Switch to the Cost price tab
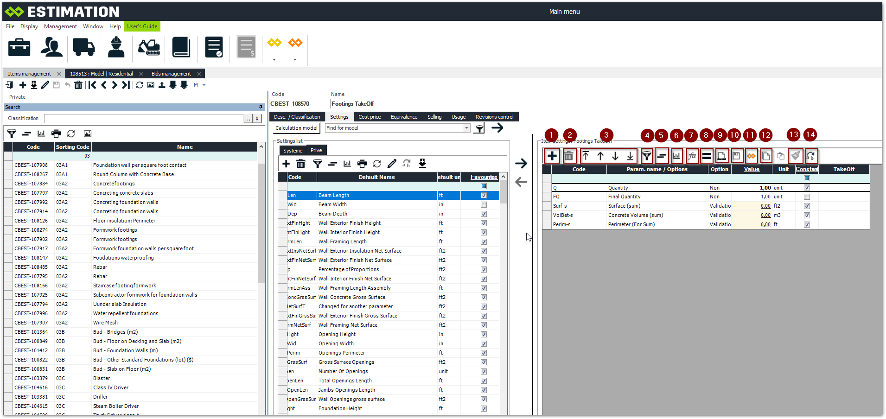Image resolution: width=886 pixels, height=419 pixels. (370, 117)
